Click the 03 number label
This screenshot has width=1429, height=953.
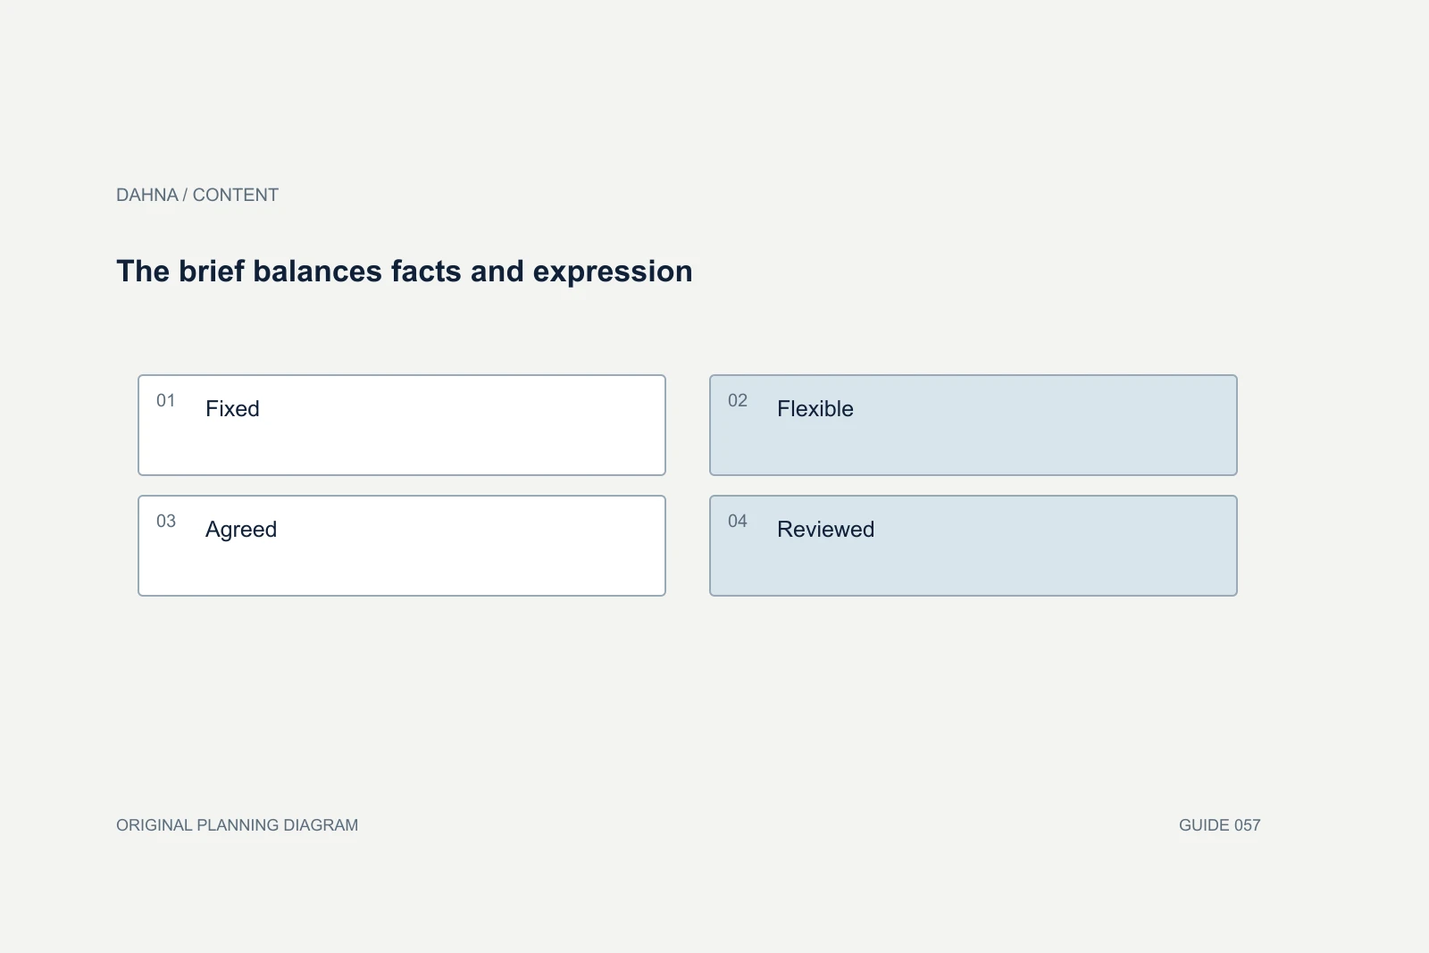pyautogui.click(x=166, y=521)
